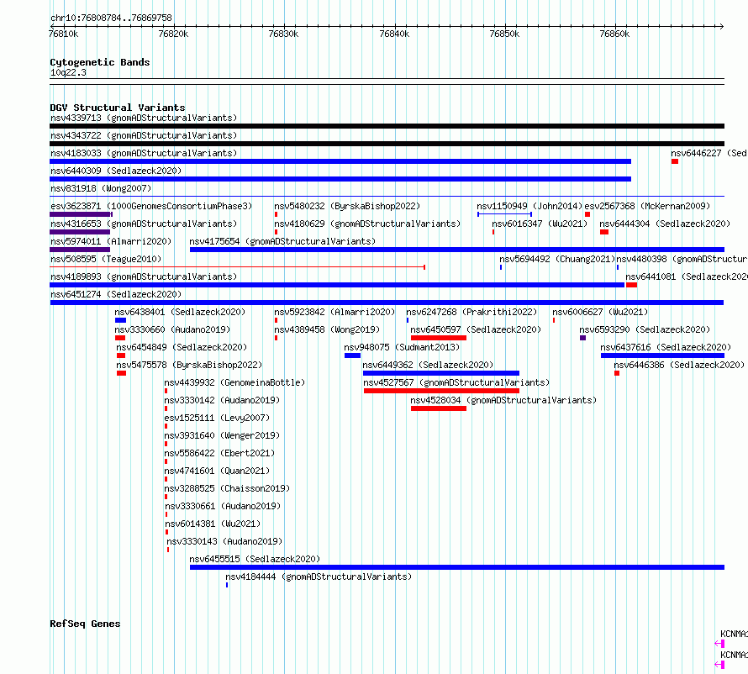The height and width of the screenshot is (674, 748).
Task: Select nsv4389458 (Wong2019) label
Action: point(327,329)
